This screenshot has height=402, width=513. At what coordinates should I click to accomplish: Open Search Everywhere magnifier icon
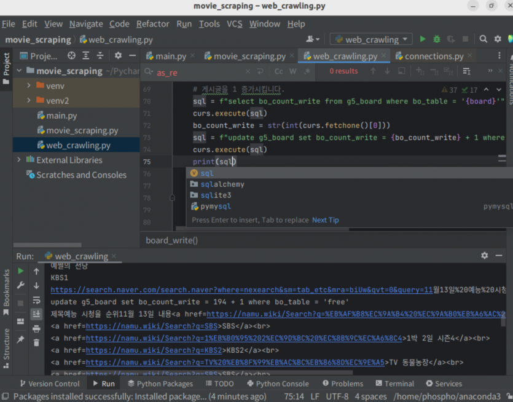click(484, 39)
